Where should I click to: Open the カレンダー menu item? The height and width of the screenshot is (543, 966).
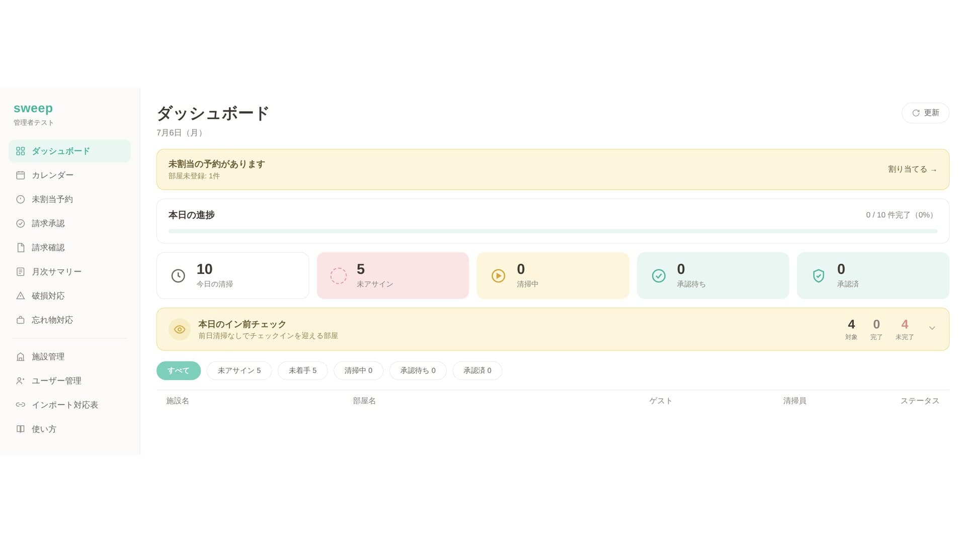69,175
